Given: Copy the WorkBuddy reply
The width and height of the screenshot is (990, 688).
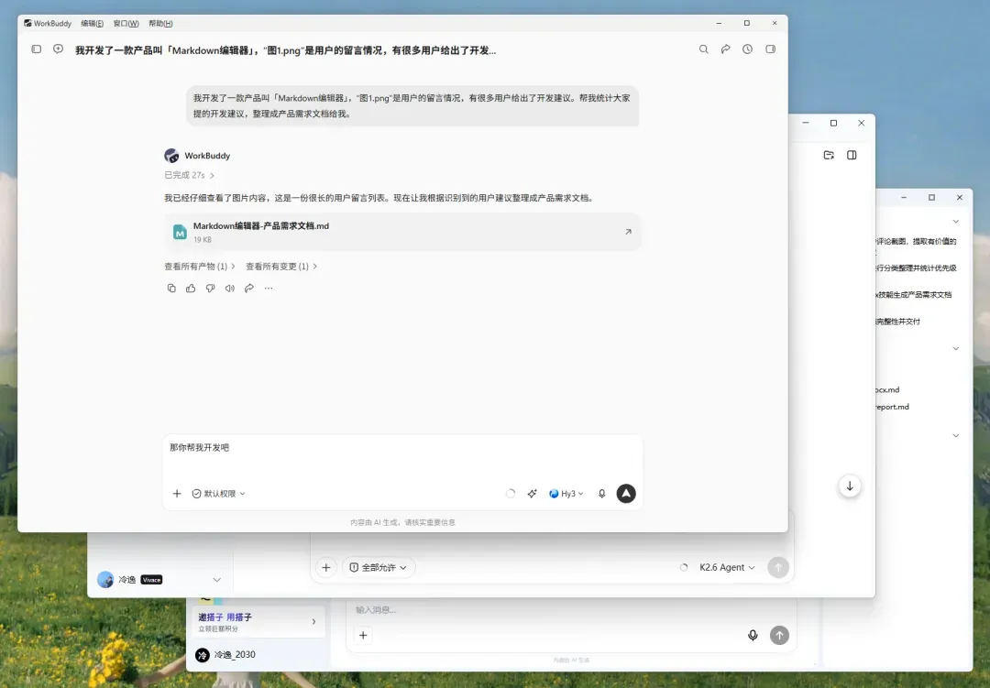Looking at the screenshot, I should [x=171, y=288].
